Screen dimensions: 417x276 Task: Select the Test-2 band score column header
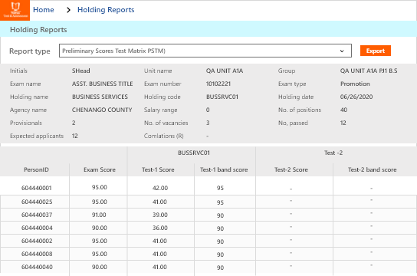pos(373,169)
